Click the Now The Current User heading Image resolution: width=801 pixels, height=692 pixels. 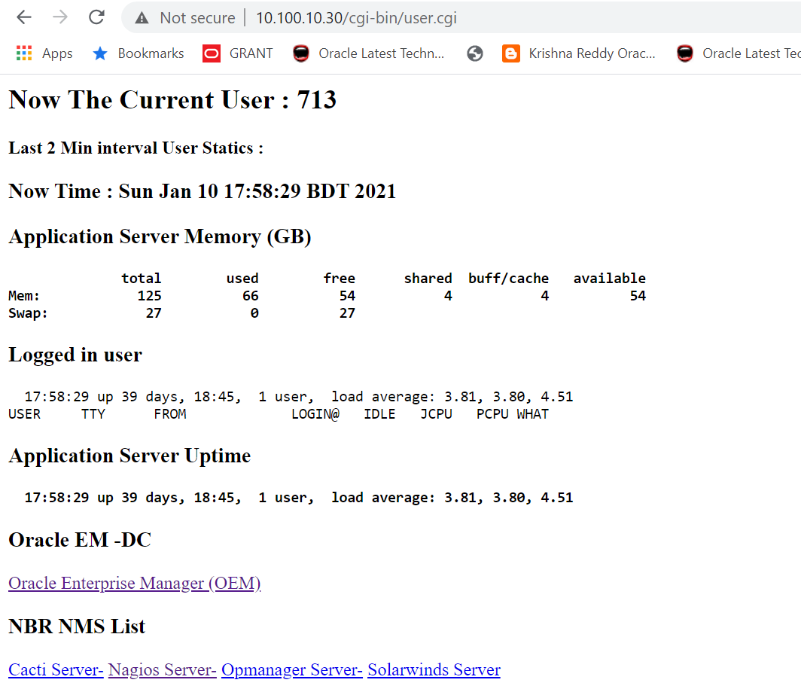[x=172, y=100]
